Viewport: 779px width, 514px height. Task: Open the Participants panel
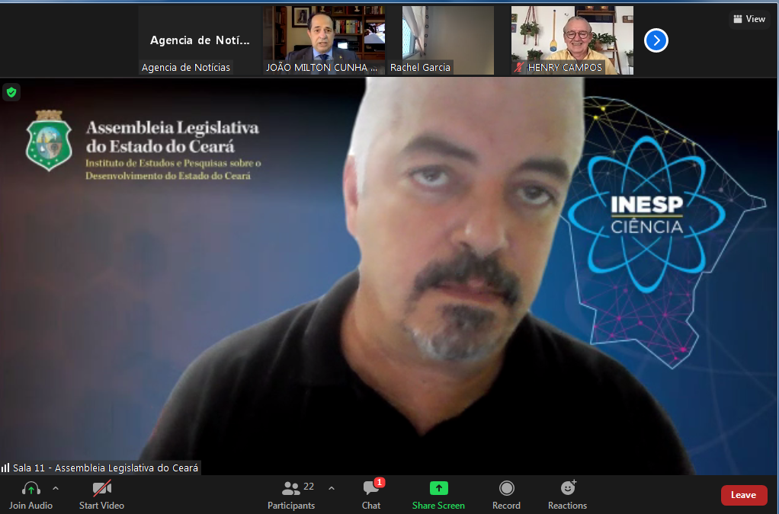(x=291, y=489)
